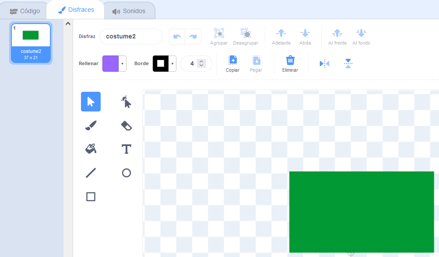439x257 pixels.
Task: Click the Select arrow tool
Action: [x=91, y=102]
